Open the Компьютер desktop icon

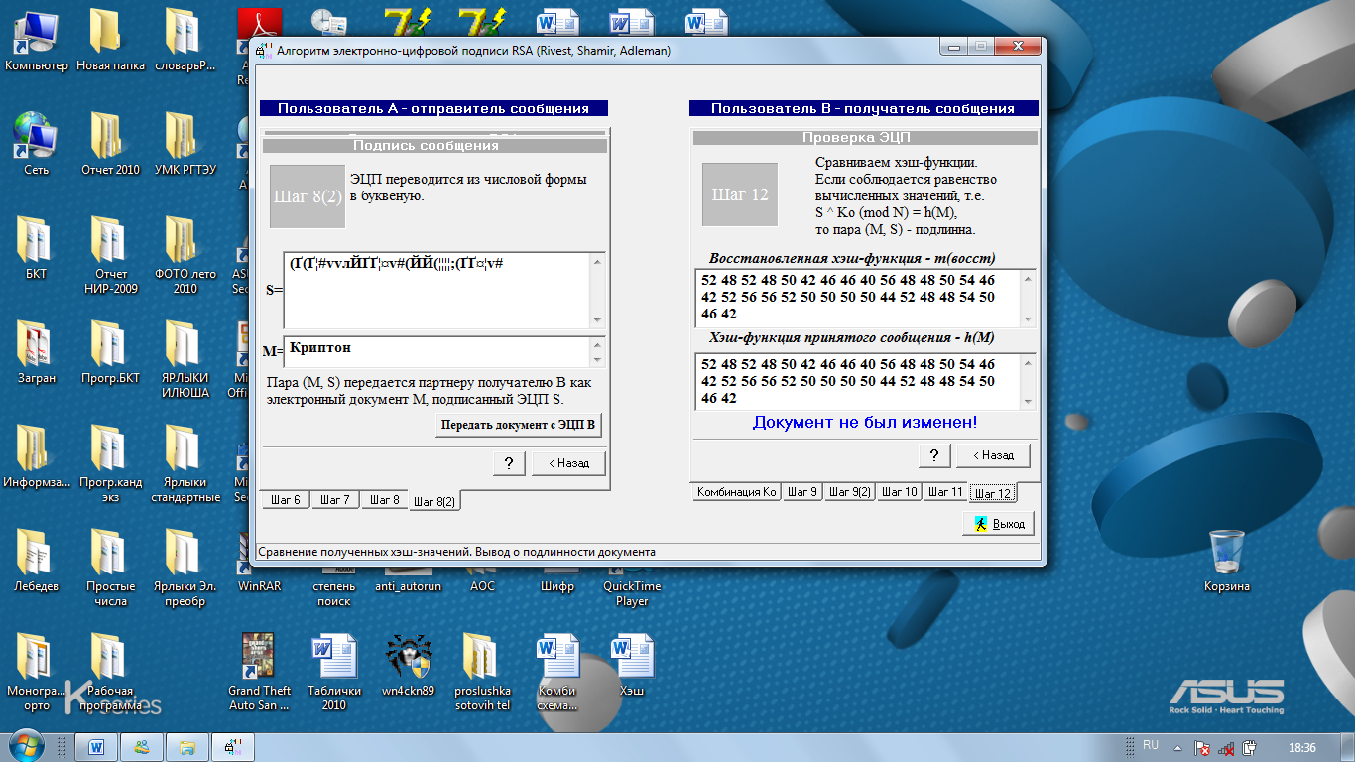(37, 40)
